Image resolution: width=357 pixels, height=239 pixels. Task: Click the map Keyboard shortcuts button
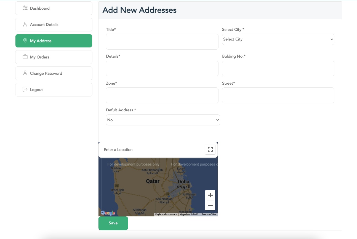coord(166,214)
